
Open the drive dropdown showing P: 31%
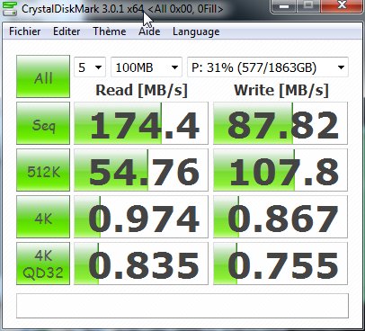coord(268,67)
